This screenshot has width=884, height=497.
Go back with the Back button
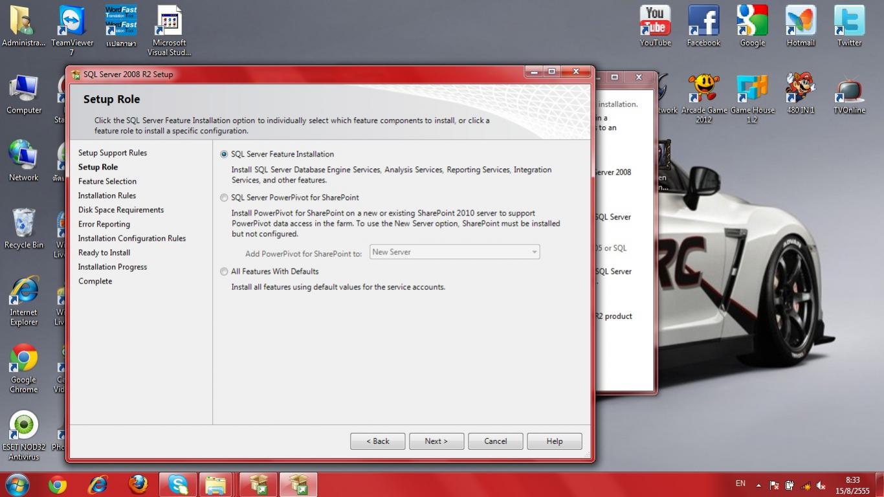coord(377,441)
